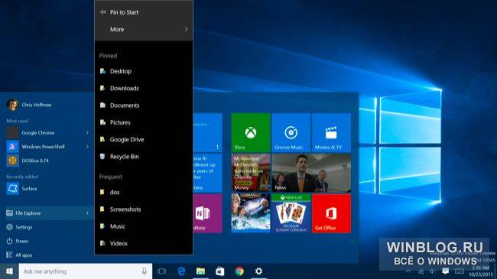Launch Google Chrome from the taskbar
Image resolution: width=497 pixels, height=279 pixels.
tap(239, 271)
